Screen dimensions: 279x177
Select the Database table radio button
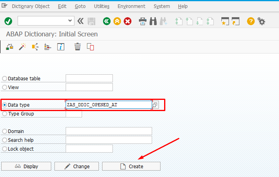tap(4, 78)
